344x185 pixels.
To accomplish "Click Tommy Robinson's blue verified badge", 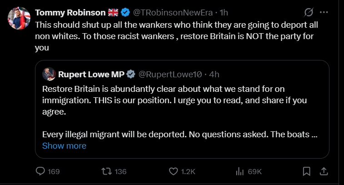I will point(125,12).
